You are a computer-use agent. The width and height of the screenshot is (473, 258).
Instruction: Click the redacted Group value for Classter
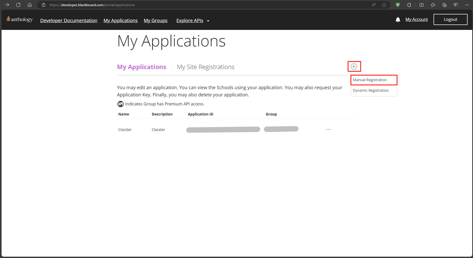(x=281, y=129)
